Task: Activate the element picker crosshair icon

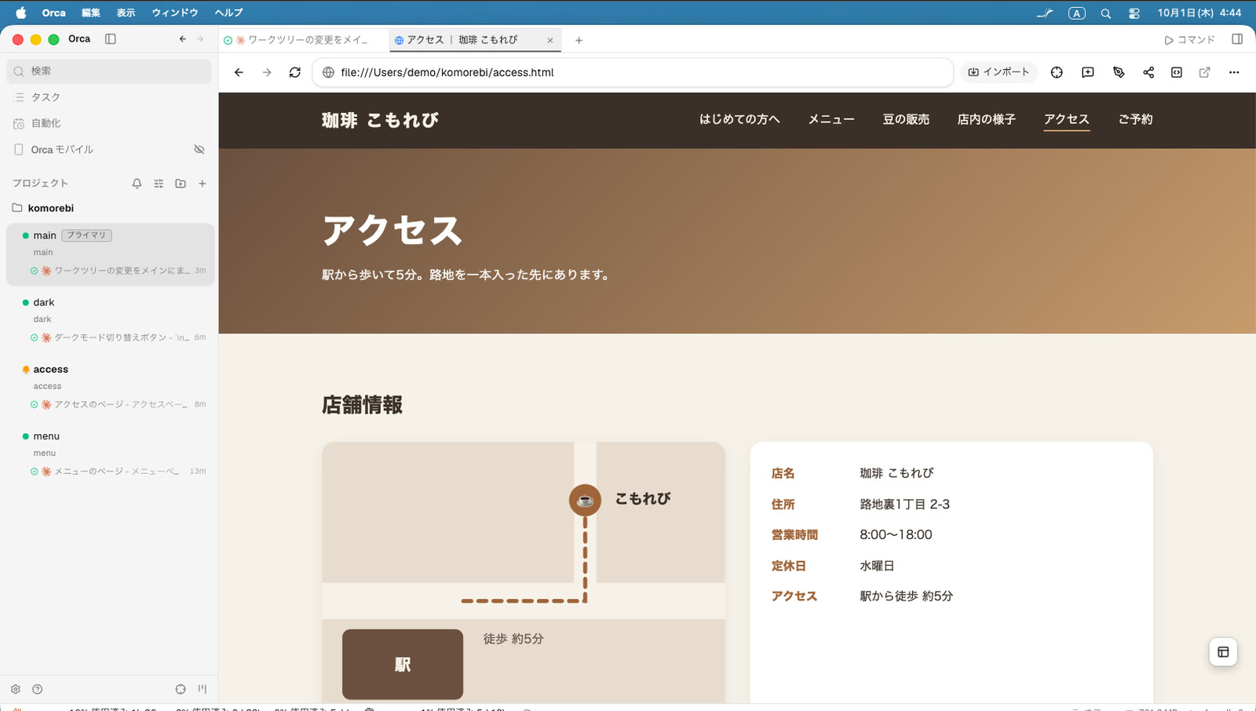Action: [1057, 72]
